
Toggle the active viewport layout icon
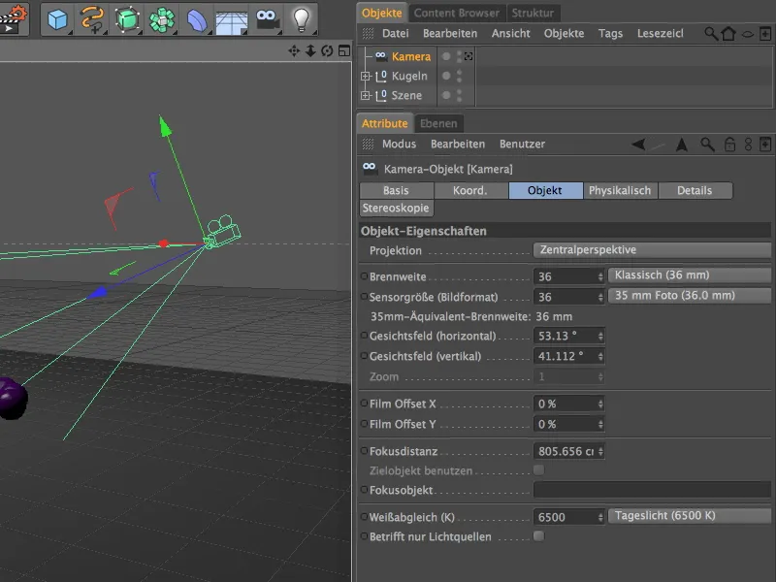click(344, 51)
